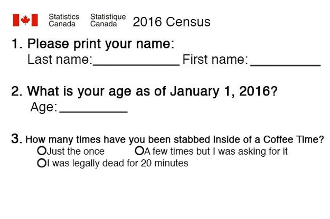Viewport: 330px width, 219px height.
Task: Click the Coffee Time stabbing question text
Action: point(174,139)
